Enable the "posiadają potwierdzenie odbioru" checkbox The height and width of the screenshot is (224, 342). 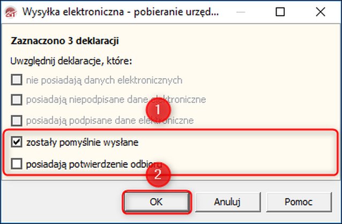tap(17, 164)
